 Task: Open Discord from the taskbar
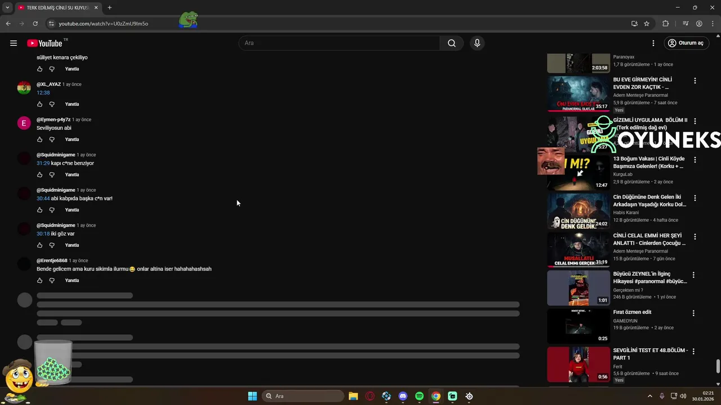[x=403, y=396]
